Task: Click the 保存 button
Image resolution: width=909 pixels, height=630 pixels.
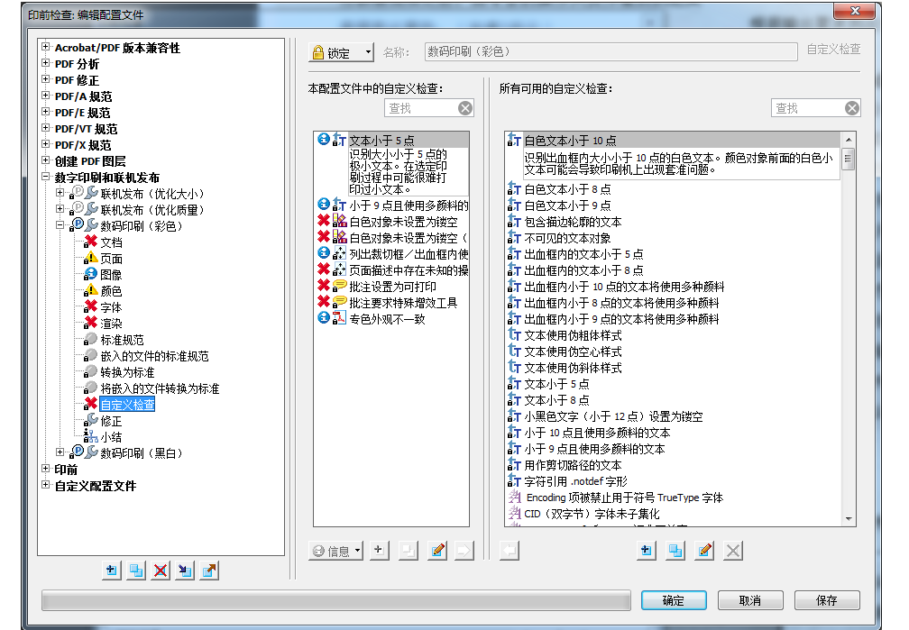Action: tap(826, 600)
